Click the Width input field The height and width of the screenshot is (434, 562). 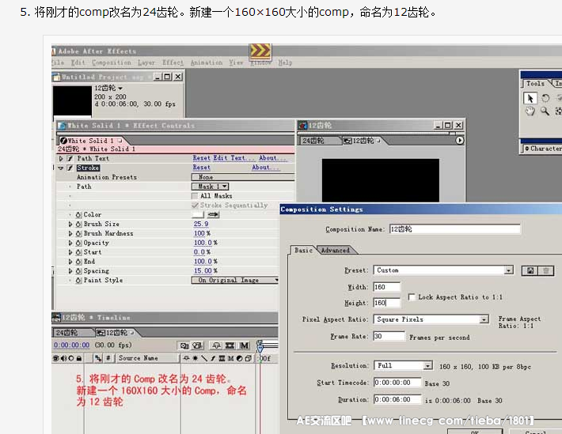pos(387,287)
